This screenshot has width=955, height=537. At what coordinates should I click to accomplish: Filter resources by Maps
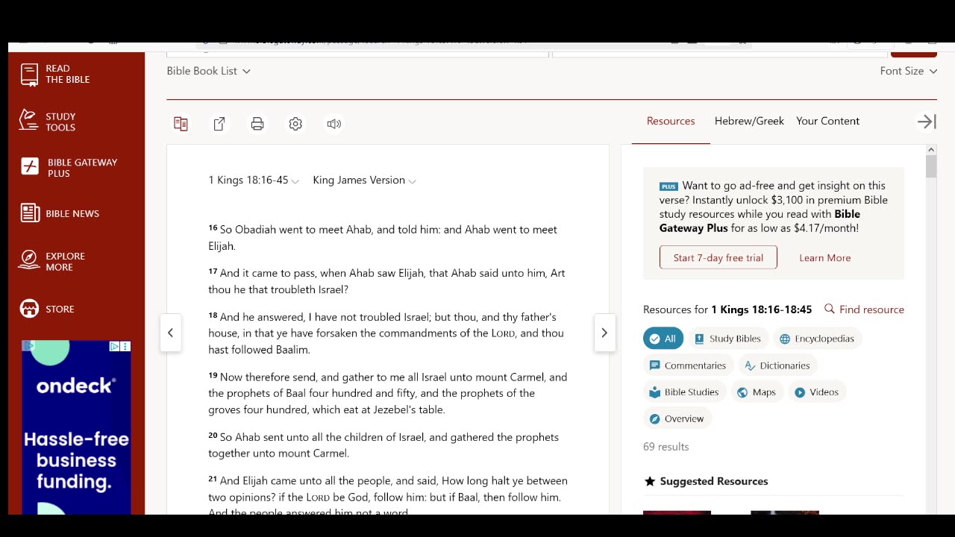[x=756, y=392]
